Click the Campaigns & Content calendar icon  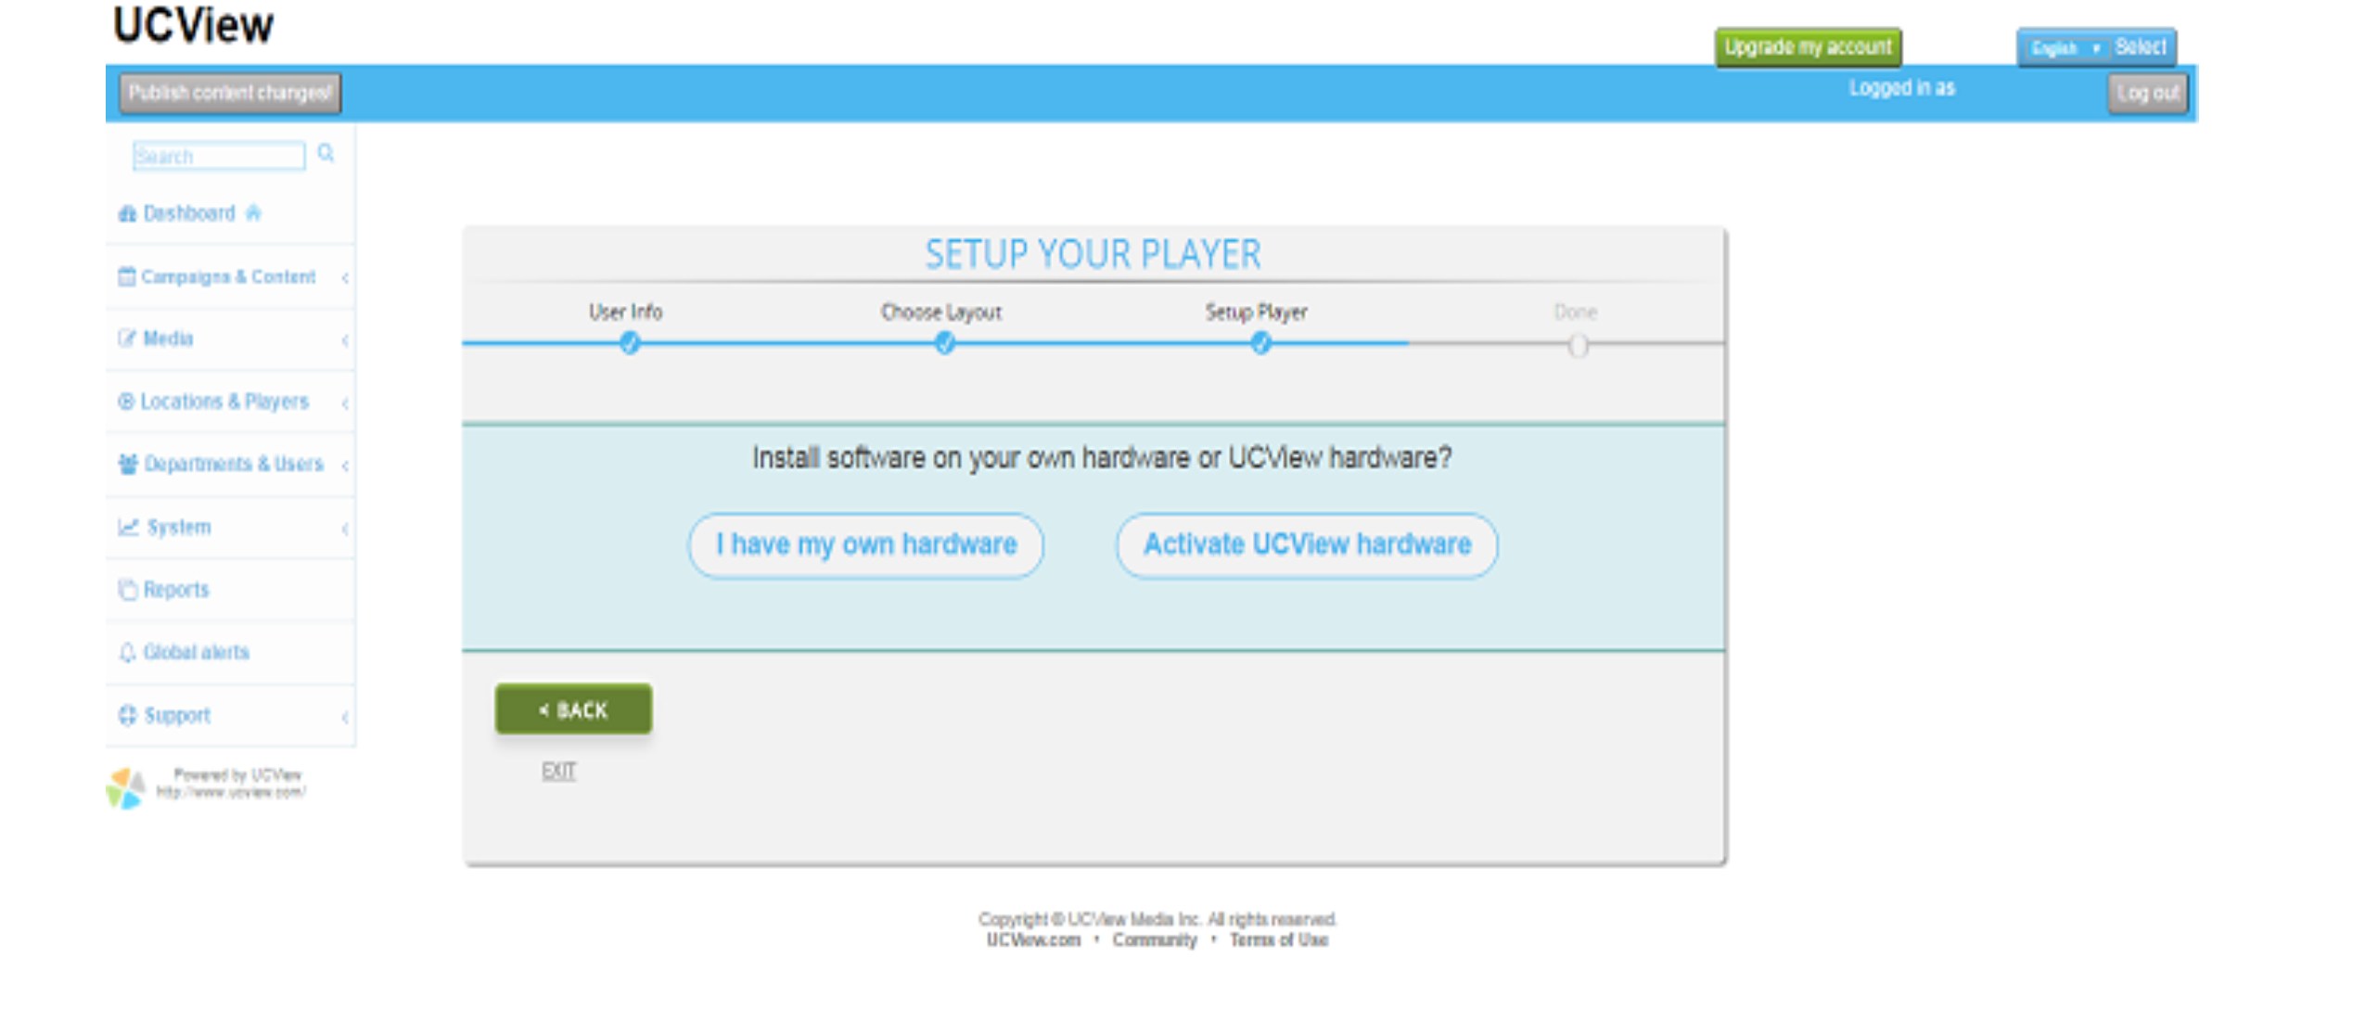126,276
